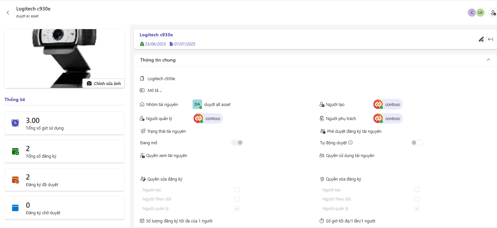Click the edit permissions icon beside collapse arrow

click(x=481, y=39)
